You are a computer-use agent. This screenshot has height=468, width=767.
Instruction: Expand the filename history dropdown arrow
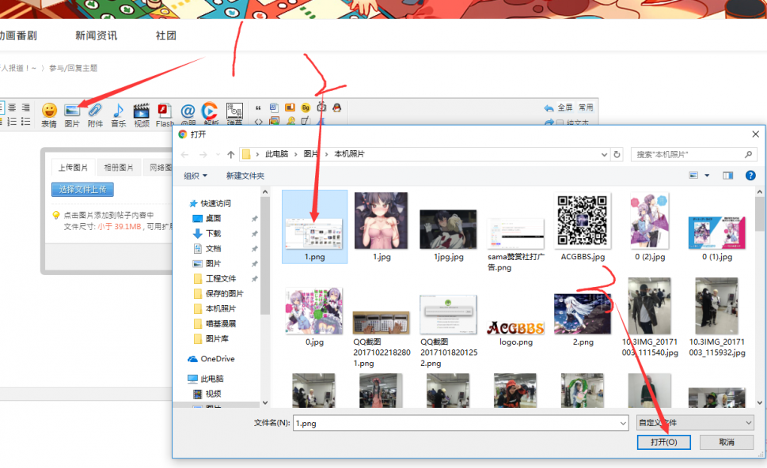click(x=621, y=423)
